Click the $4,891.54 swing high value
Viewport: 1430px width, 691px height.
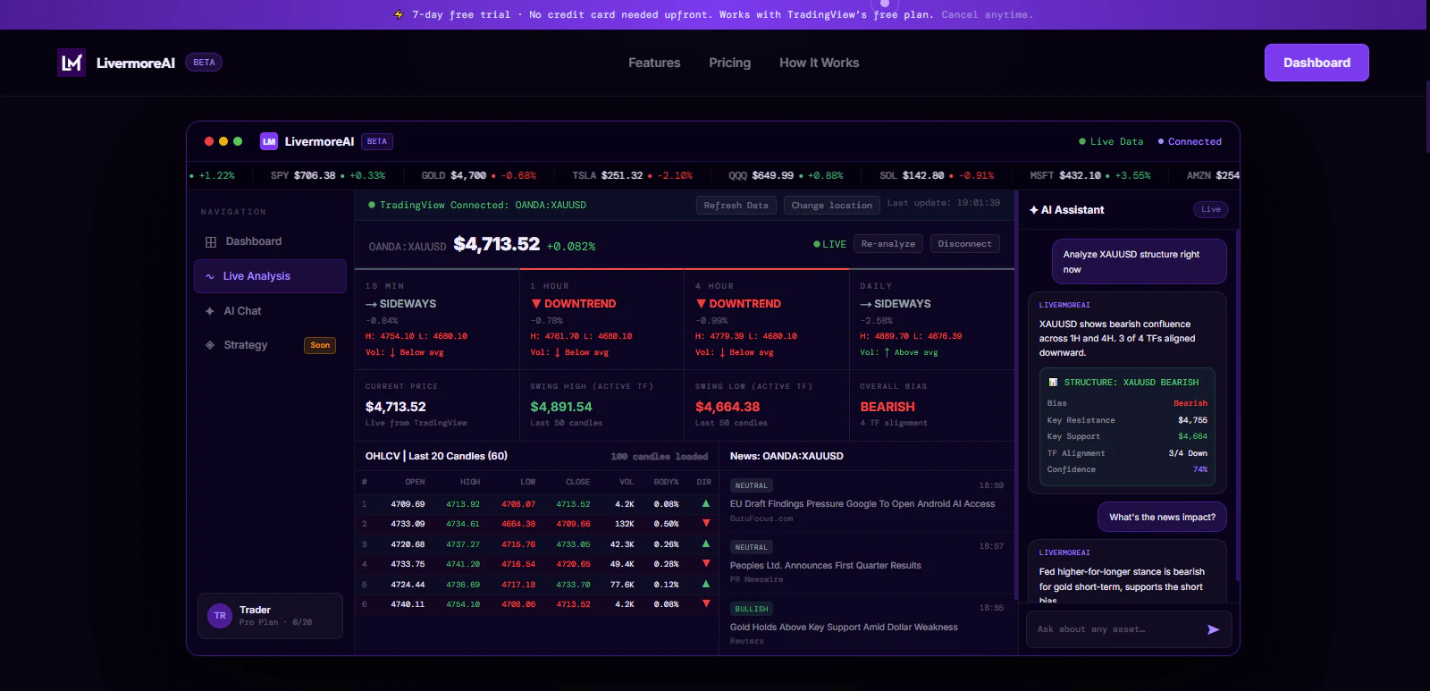[x=561, y=407]
